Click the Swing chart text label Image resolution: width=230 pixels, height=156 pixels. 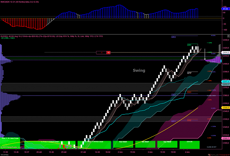139,70
